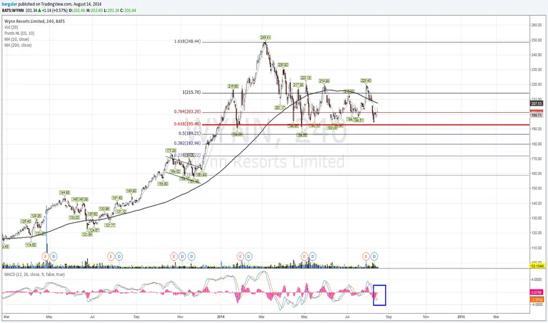Click the 220.92 pivot high label

click(x=283, y=65)
